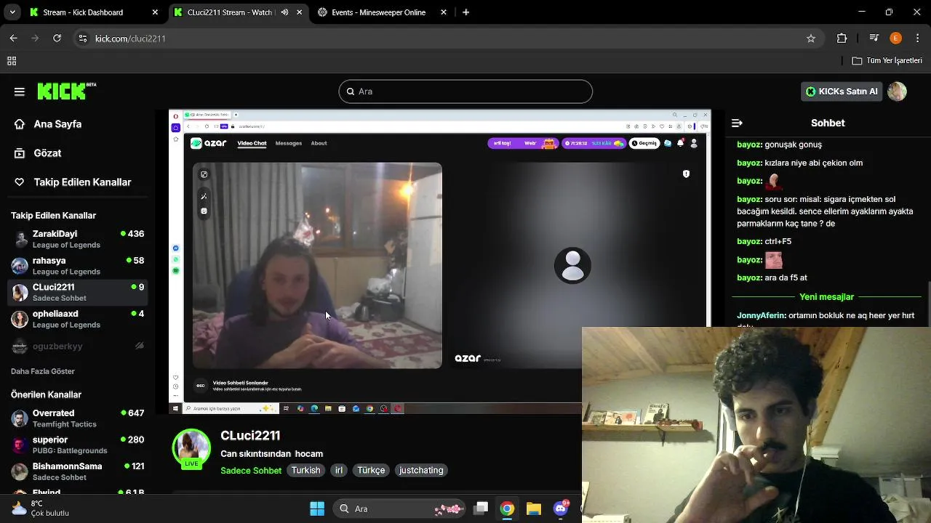Click the Windows taskbar search box
The height and width of the screenshot is (523, 931).
click(399, 508)
